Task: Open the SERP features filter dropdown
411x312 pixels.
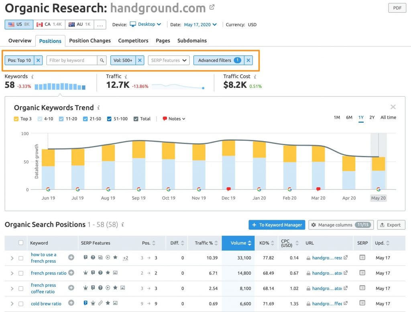Action: [x=168, y=60]
